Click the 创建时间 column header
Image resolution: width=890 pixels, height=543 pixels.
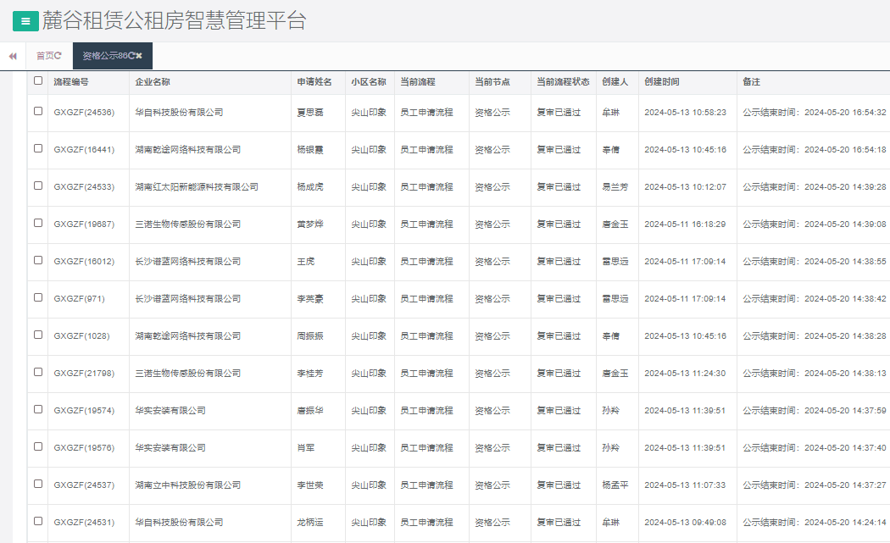click(x=663, y=81)
